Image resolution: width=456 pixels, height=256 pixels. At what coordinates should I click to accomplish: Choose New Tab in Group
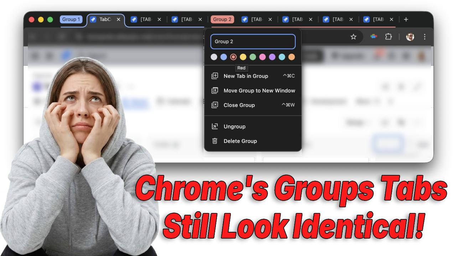(253, 76)
